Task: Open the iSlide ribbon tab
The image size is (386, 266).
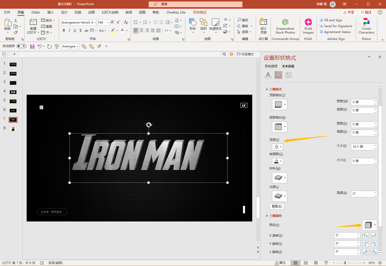Action: point(35,12)
